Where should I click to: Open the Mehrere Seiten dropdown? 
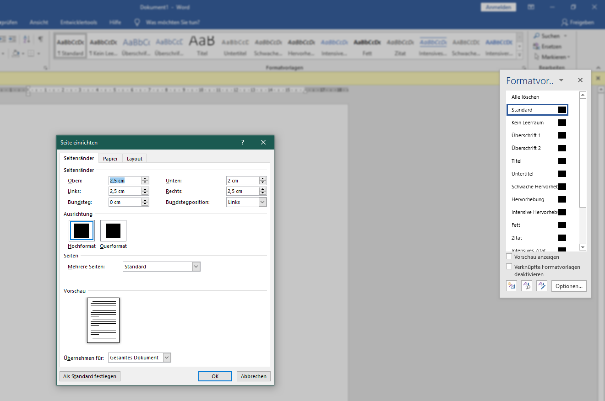[196, 267]
